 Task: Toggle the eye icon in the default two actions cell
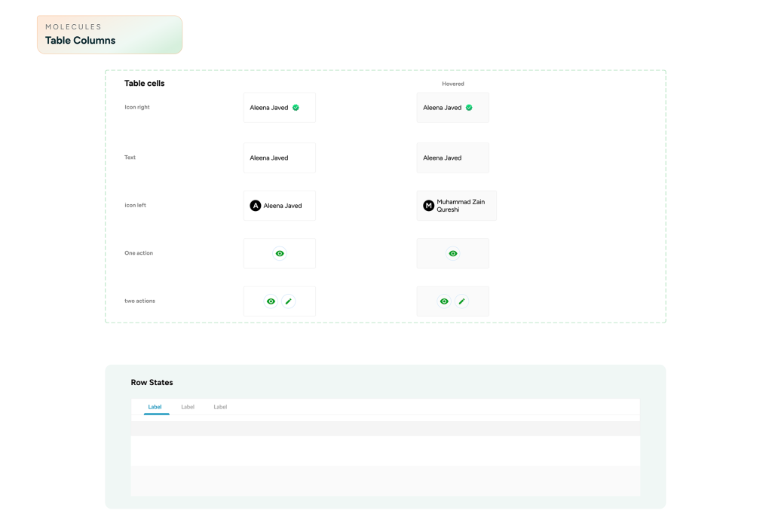click(x=271, y=301)
